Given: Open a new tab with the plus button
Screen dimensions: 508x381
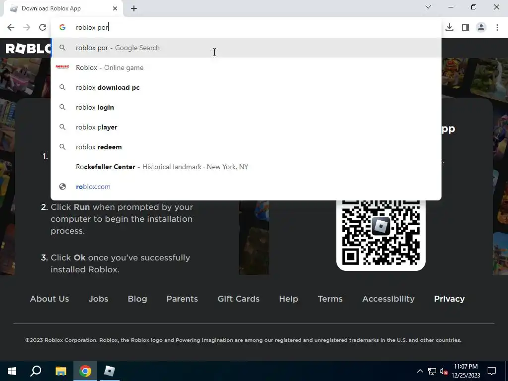Looking at the screenshot, I should 134,8.
